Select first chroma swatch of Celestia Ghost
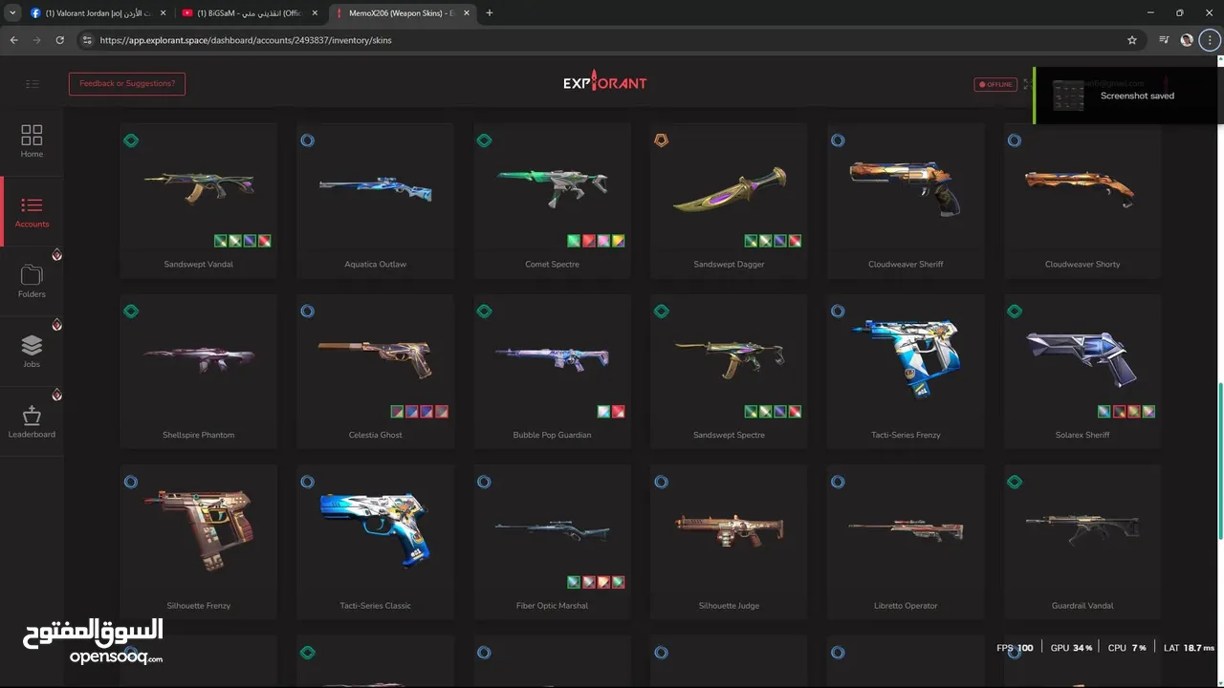The width and height of the screenshot is (1224, 688). click(397, 412)
